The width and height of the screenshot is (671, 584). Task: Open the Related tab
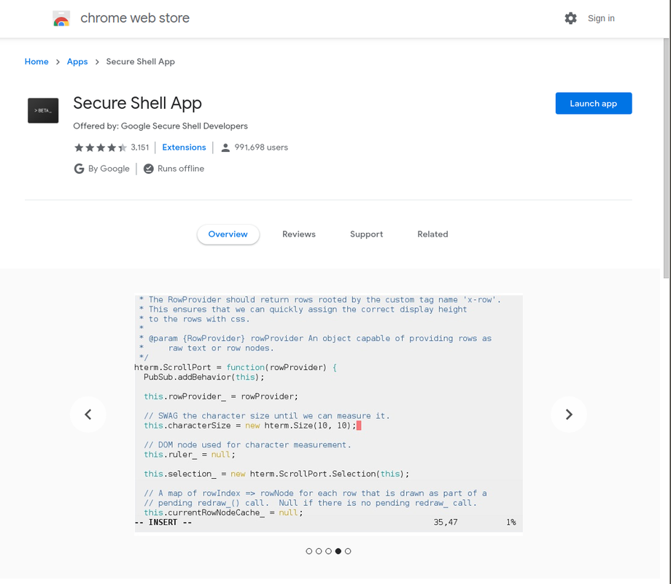point(433,234)
